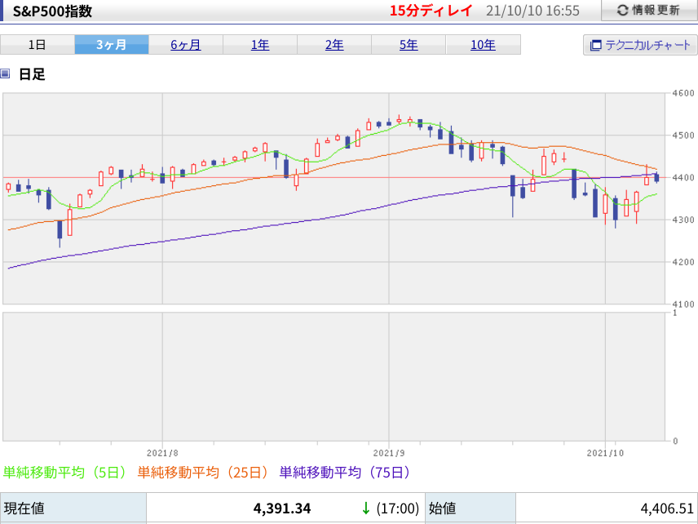Screen dimensions: 698x524
Task: Switch to the 2年 period tab
Action: [x=334, y=45]
